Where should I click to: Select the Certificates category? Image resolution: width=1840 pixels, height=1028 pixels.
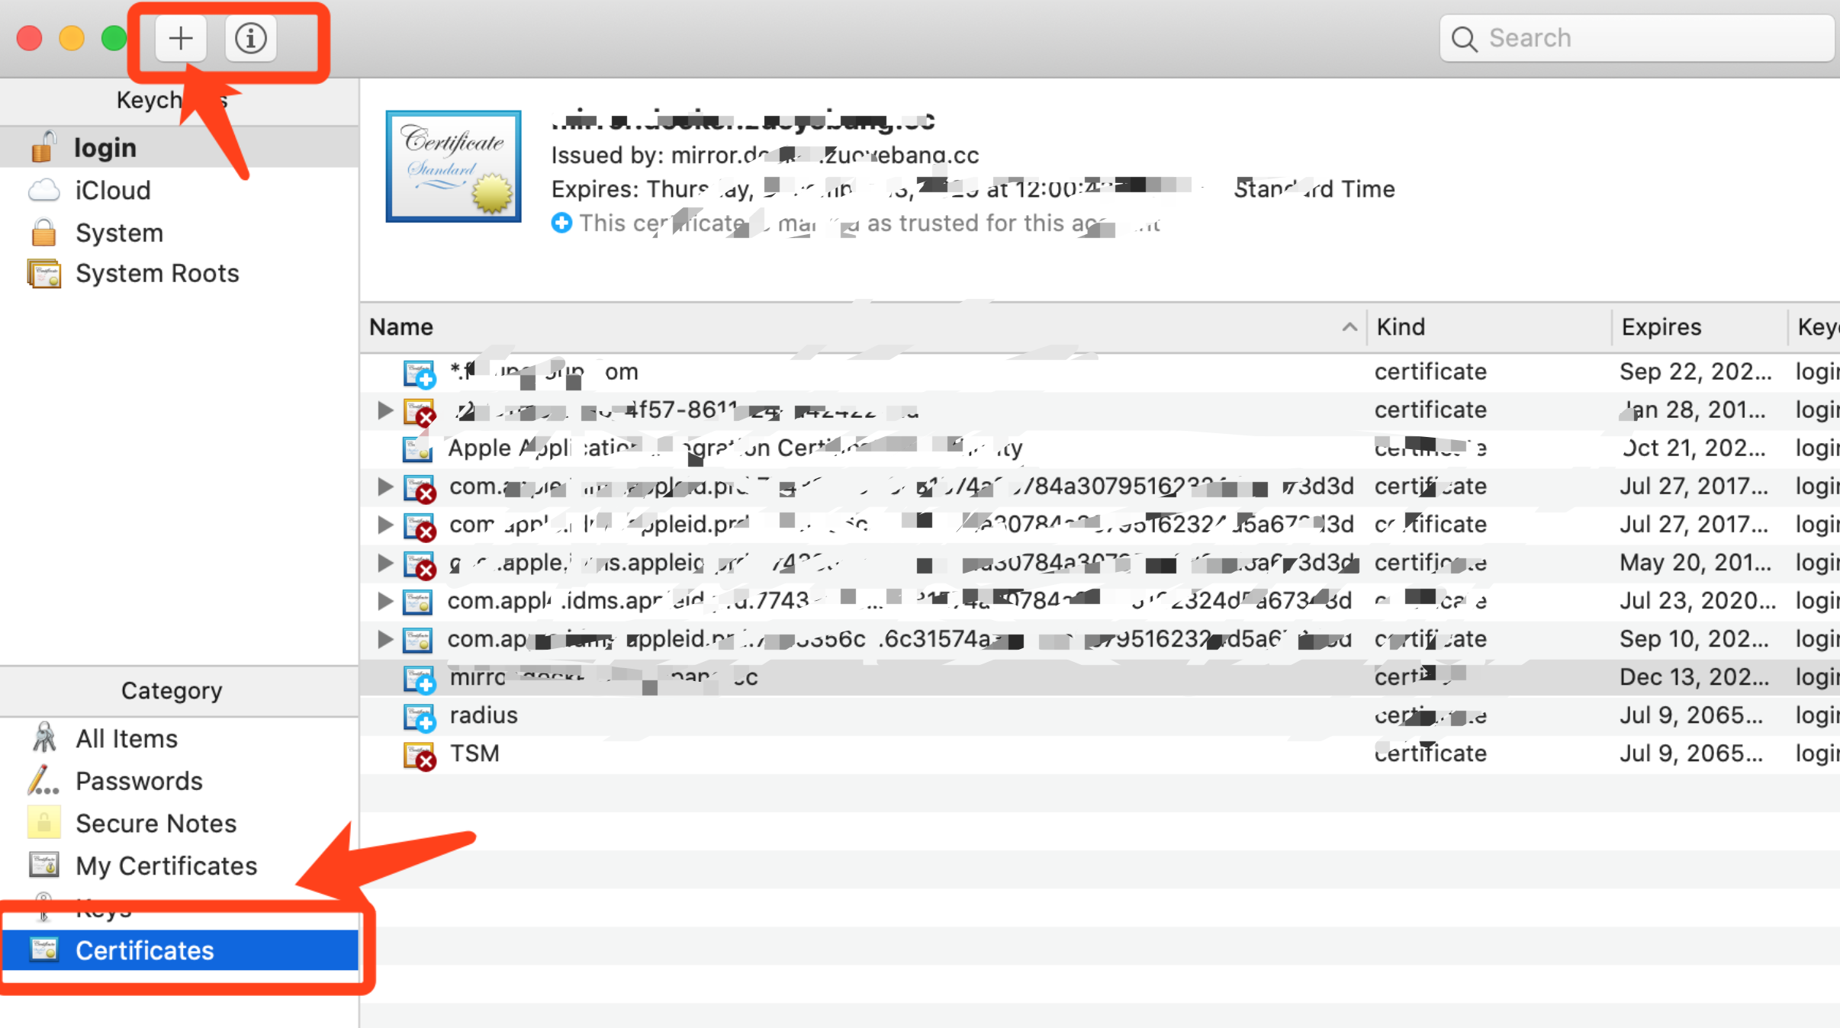coord(180,950)
